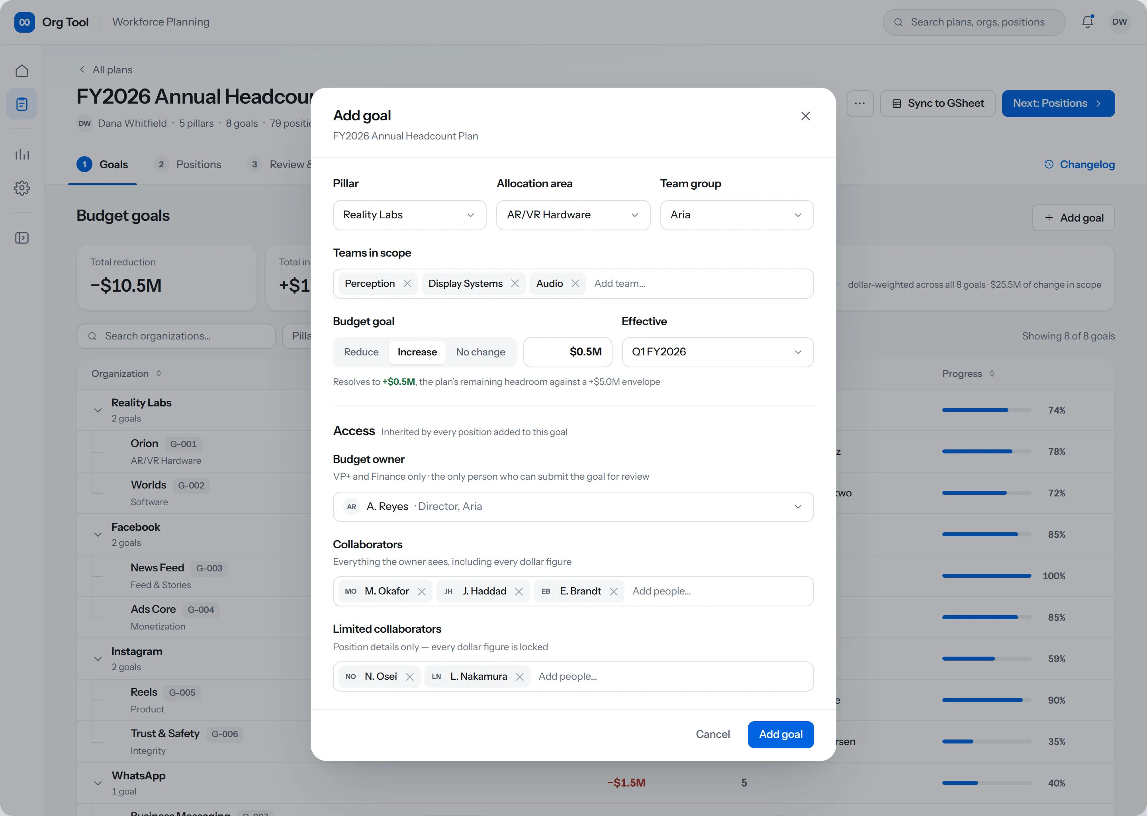Image resolution: width=1147 pixels, height=816 pixels.
Task: Close the Add goal dialog
Action: [x=805, y=116]
